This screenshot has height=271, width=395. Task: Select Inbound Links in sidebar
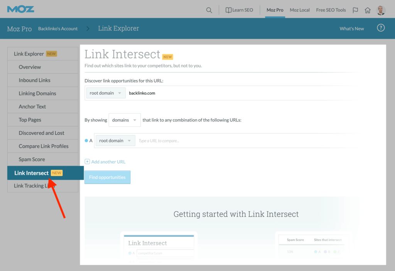point(34,80)
